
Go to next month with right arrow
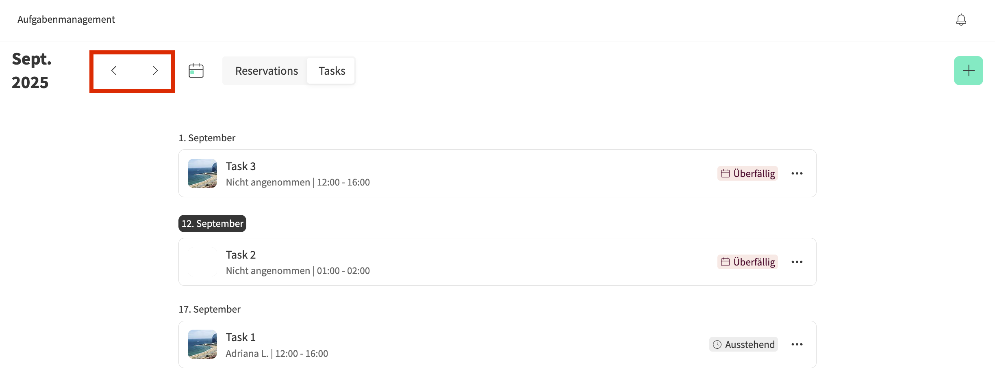pos(155,71)
